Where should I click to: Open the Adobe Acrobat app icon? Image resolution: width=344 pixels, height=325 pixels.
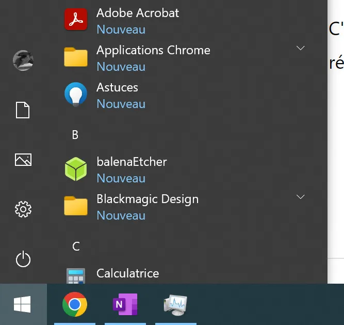tap(76, 19)
